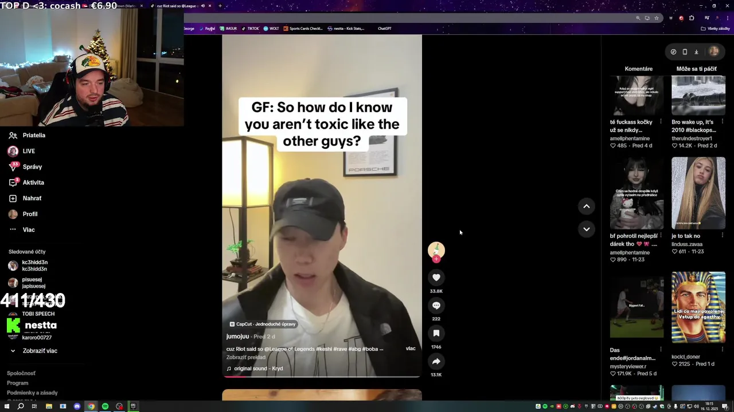Expand the caption with 'viac'

tap(411, 348)
